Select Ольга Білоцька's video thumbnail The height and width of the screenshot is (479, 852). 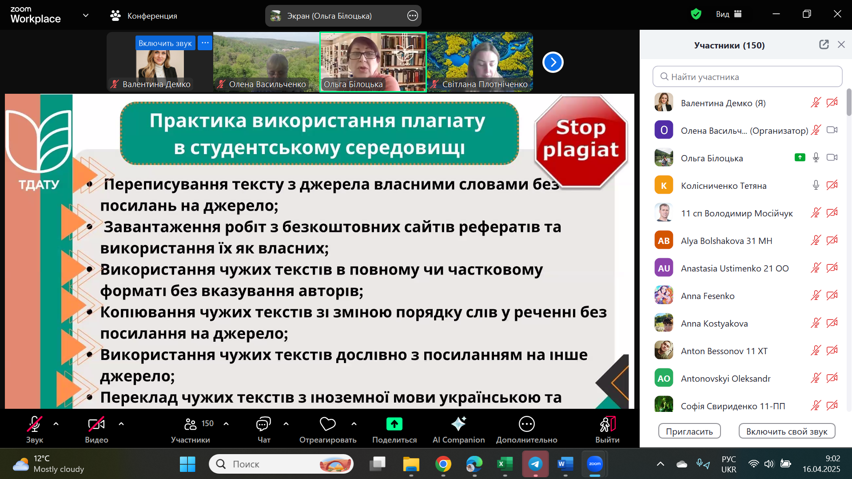(x=373, y=62)
